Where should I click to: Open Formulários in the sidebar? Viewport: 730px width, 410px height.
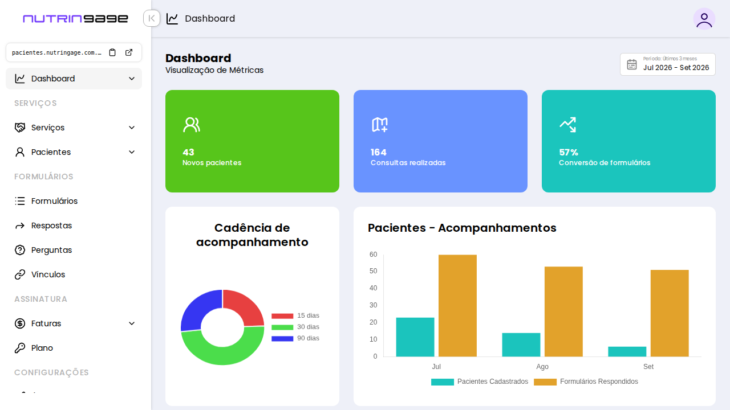74,201
